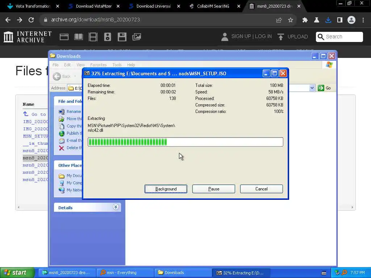Open Chrome three-dot menu
This screenshot has width=371, height=278.
[x=363, y=20]
